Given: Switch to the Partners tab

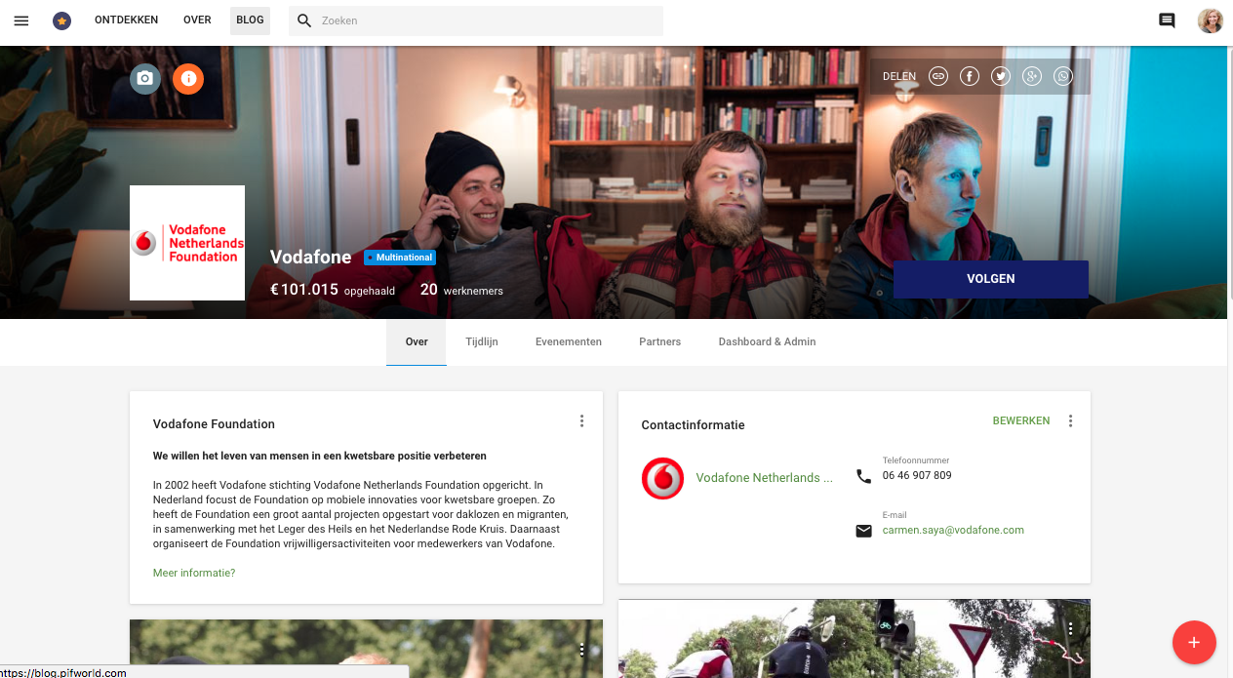Looking at the screenshot, I should click(660, 342).
